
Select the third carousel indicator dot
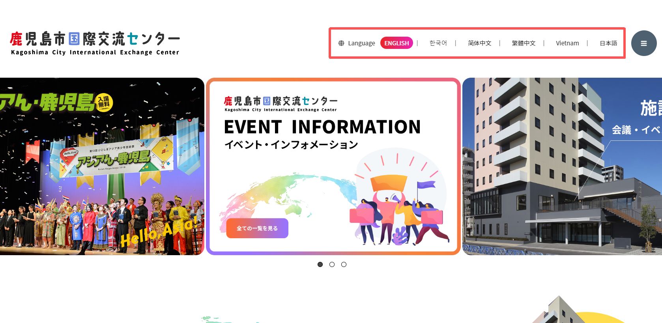[344, 264]
